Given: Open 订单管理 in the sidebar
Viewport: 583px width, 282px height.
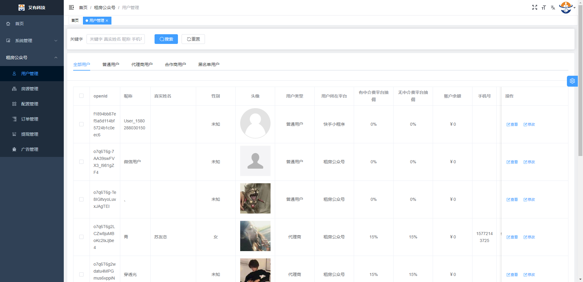Looking at the screenshot, I should tap(32, 119).
